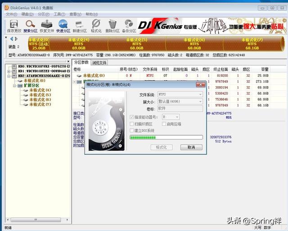Open the drive letter E: dropdown

point(177,117)
